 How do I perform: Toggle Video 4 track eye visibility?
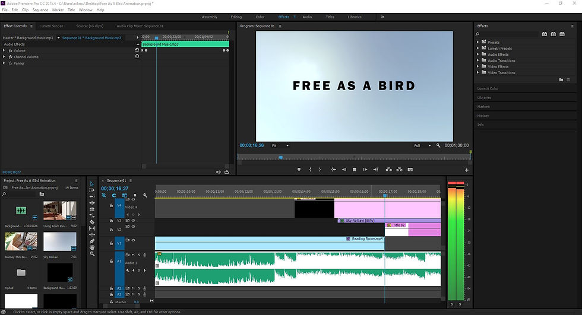133,199
